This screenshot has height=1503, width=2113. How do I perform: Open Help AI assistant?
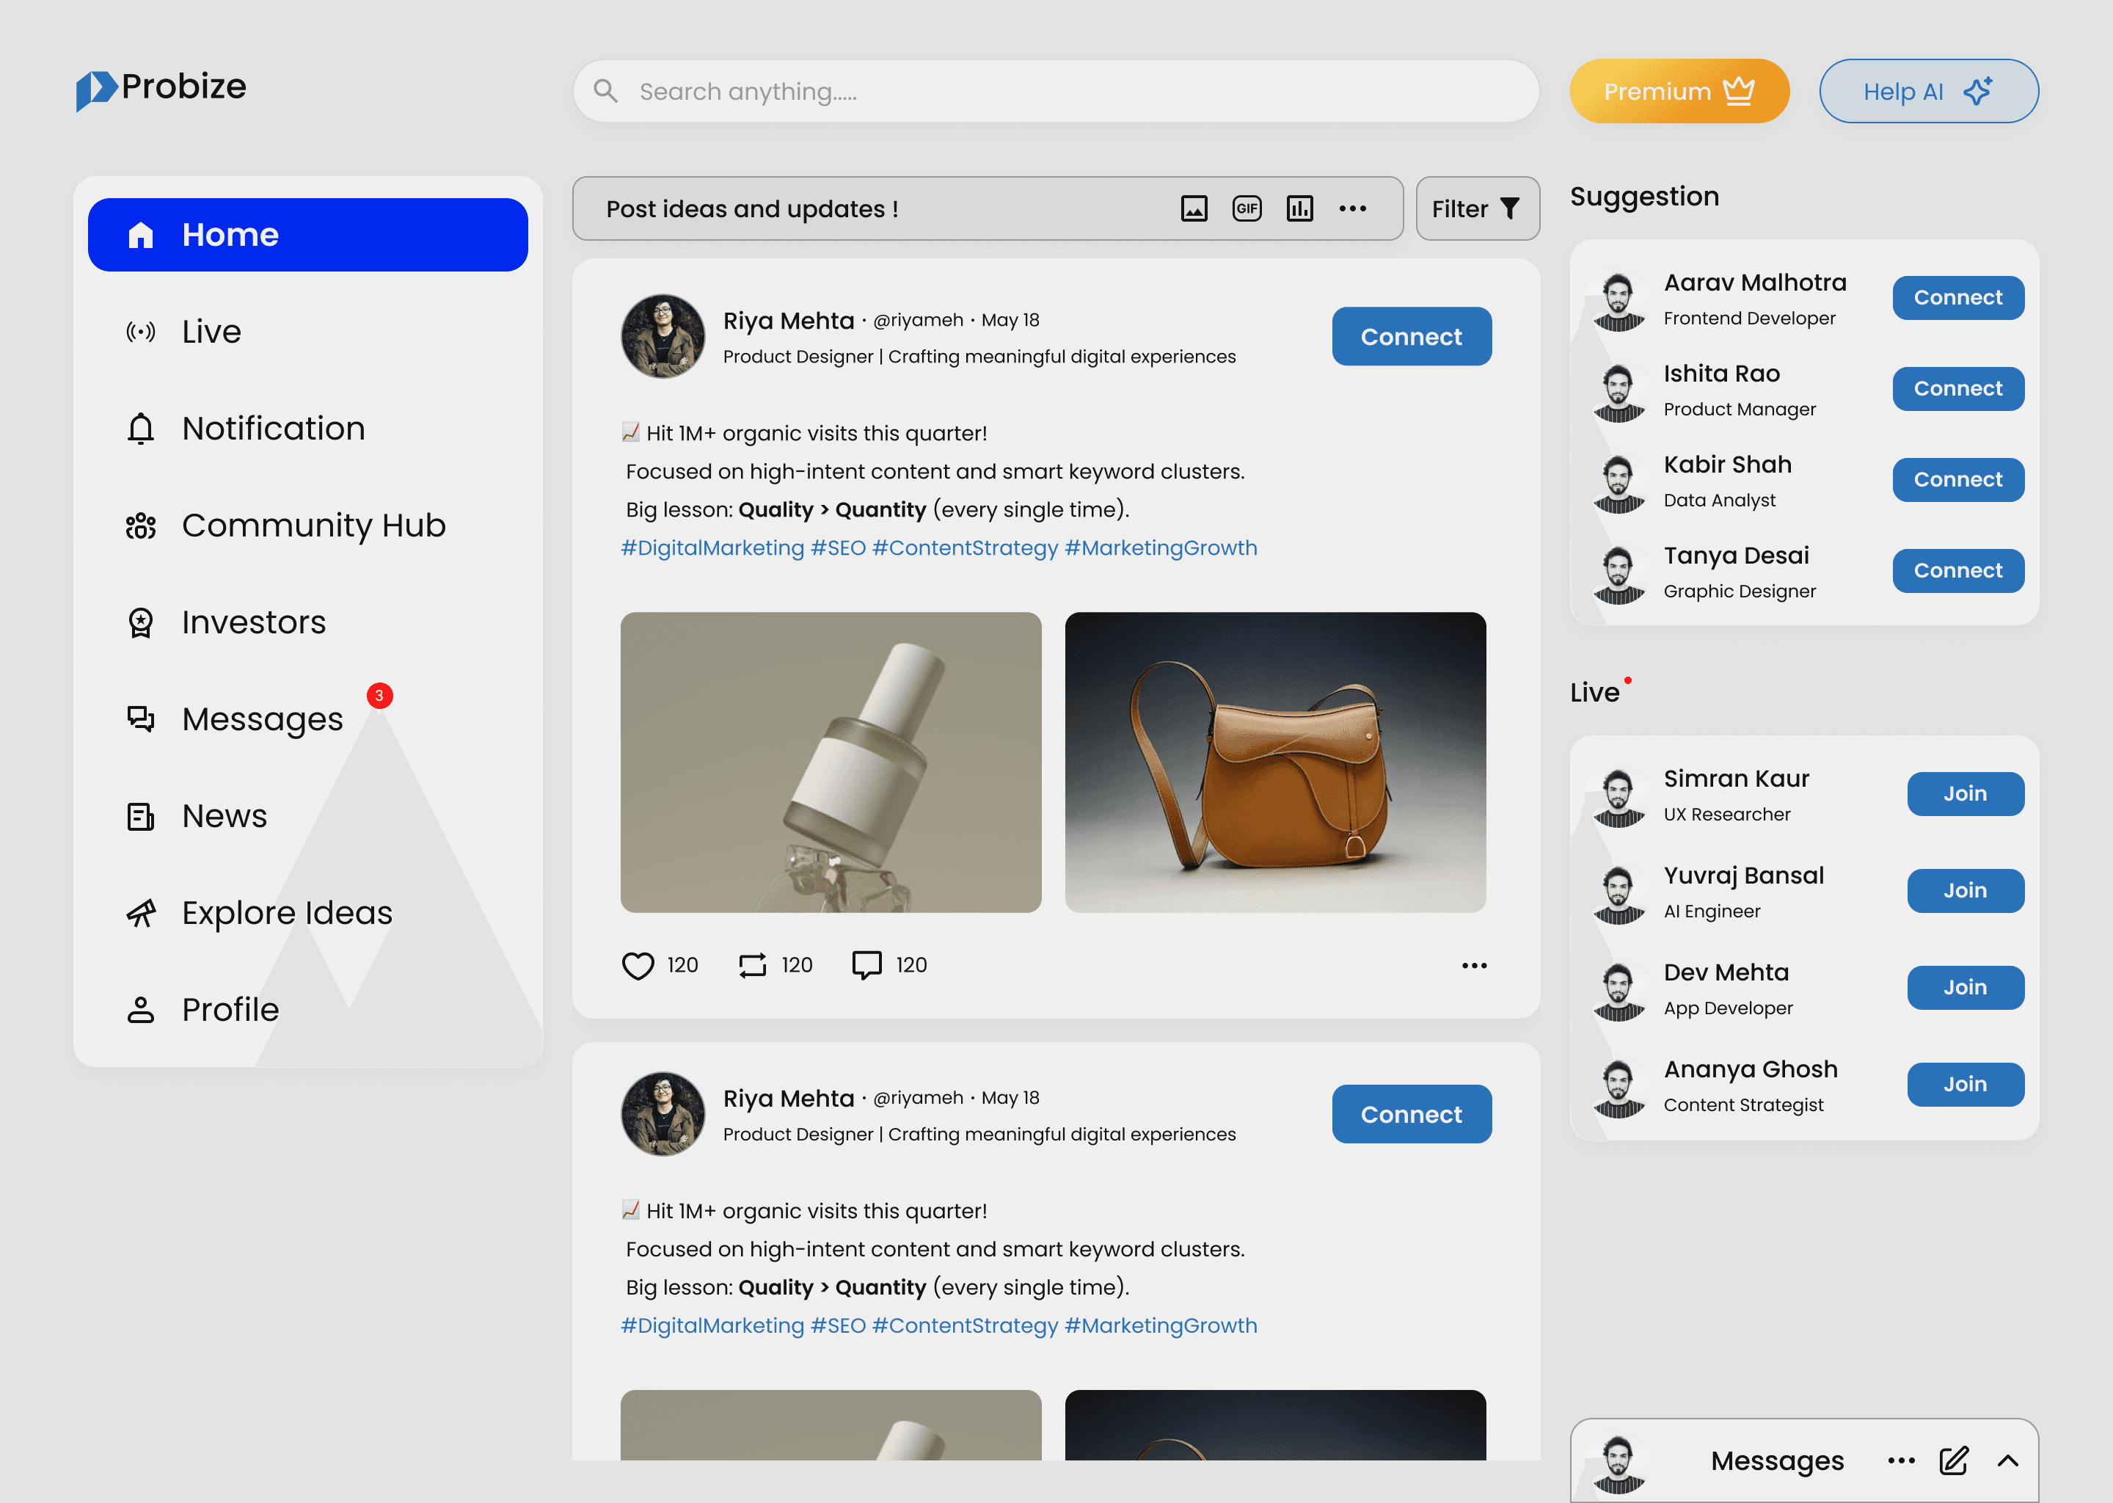pos(1929,91)
